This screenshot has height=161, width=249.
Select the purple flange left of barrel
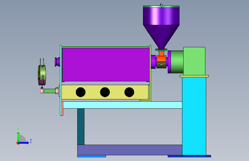point(57,62)
